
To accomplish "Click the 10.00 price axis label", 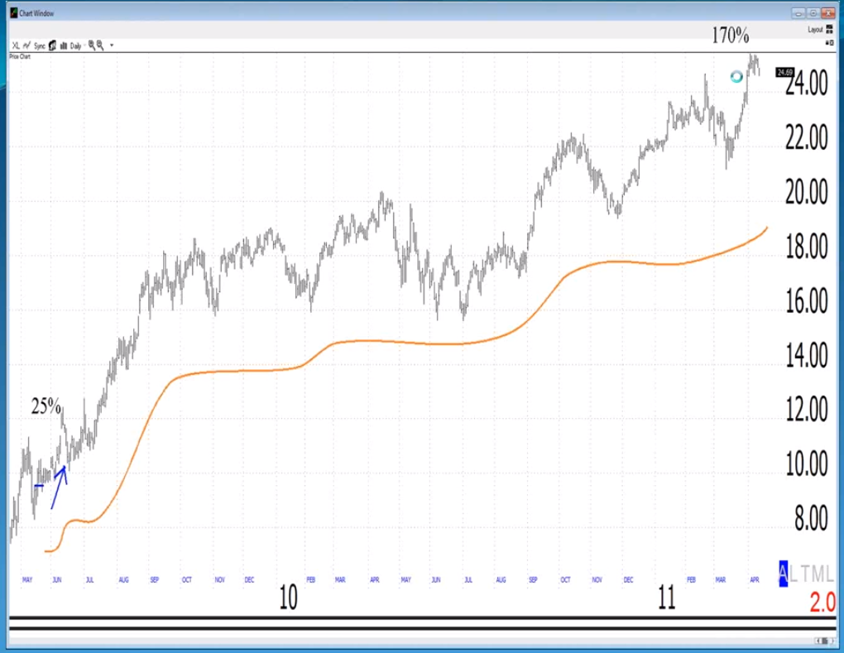I will pos(806,463).
